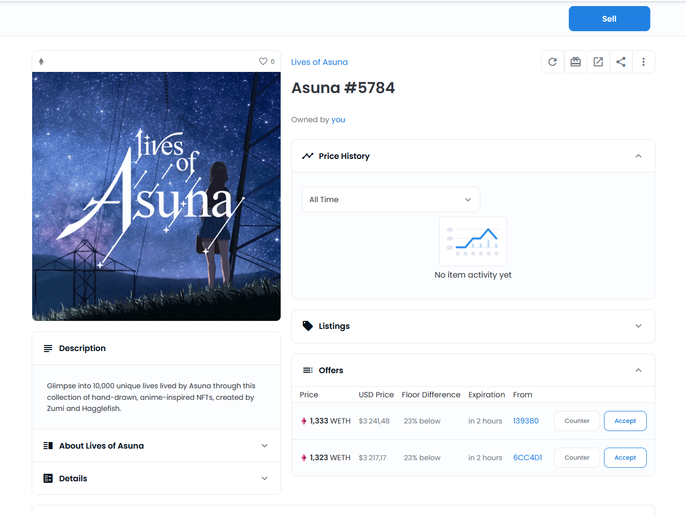Collapse the Price History section
The image size is (686, 515).
click(x=638, y=156)
